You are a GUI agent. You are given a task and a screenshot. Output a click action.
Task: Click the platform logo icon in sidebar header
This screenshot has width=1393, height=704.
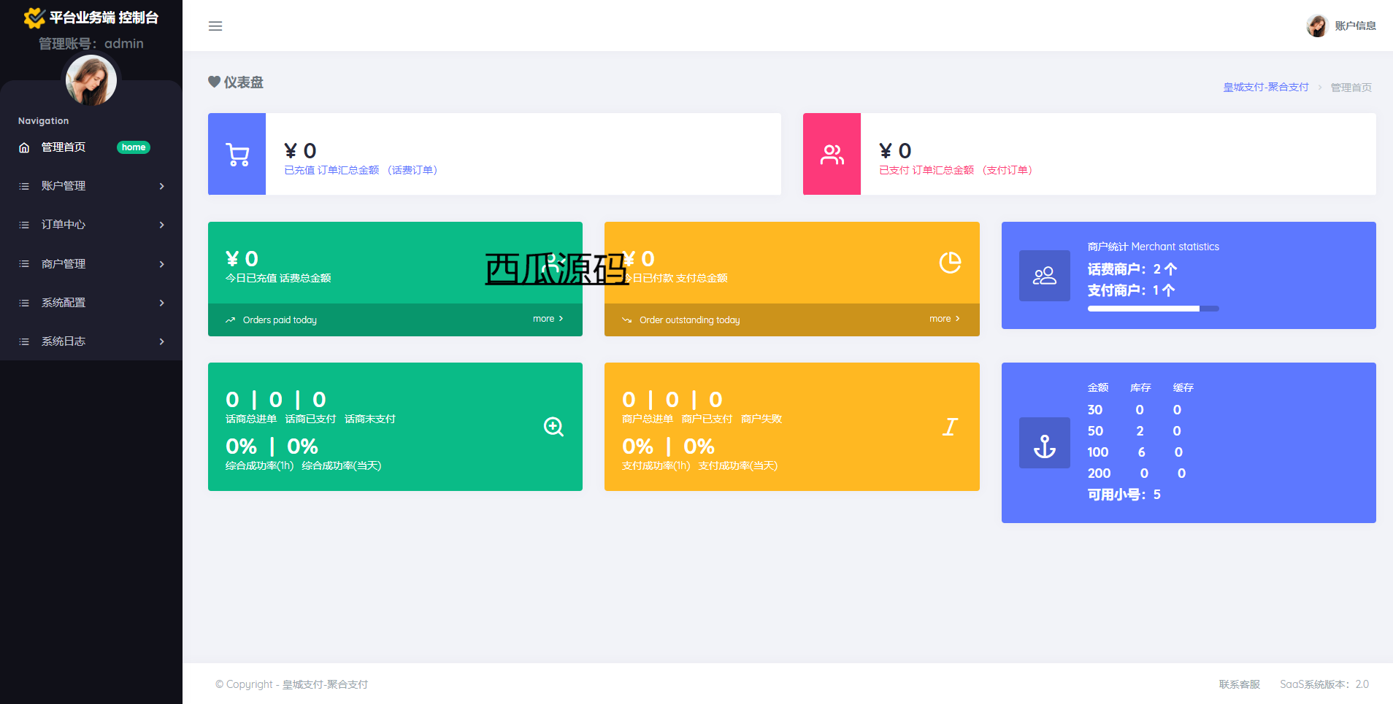(34, 18)
